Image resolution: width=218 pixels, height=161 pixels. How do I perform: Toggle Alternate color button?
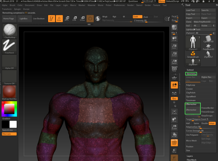tap(9, 134)
